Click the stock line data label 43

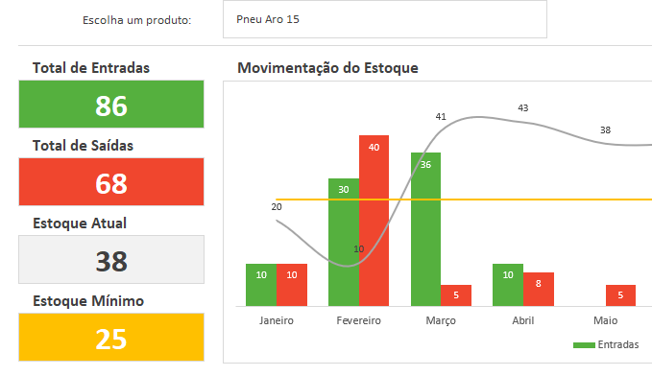pyautogui.click(x=523, y=108)
